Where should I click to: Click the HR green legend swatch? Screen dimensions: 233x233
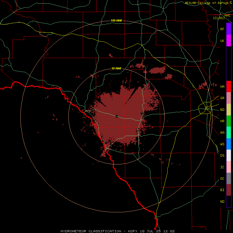229,121
